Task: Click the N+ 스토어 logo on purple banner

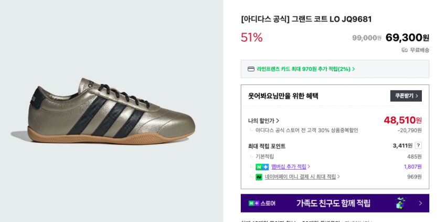Action: (x=262, y=203)
